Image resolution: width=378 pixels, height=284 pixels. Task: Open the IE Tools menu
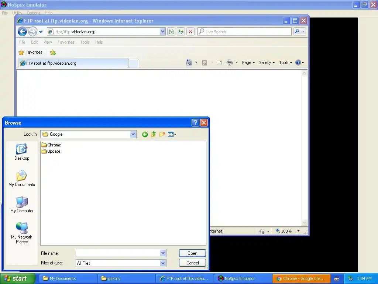click(x=85, y=42)
